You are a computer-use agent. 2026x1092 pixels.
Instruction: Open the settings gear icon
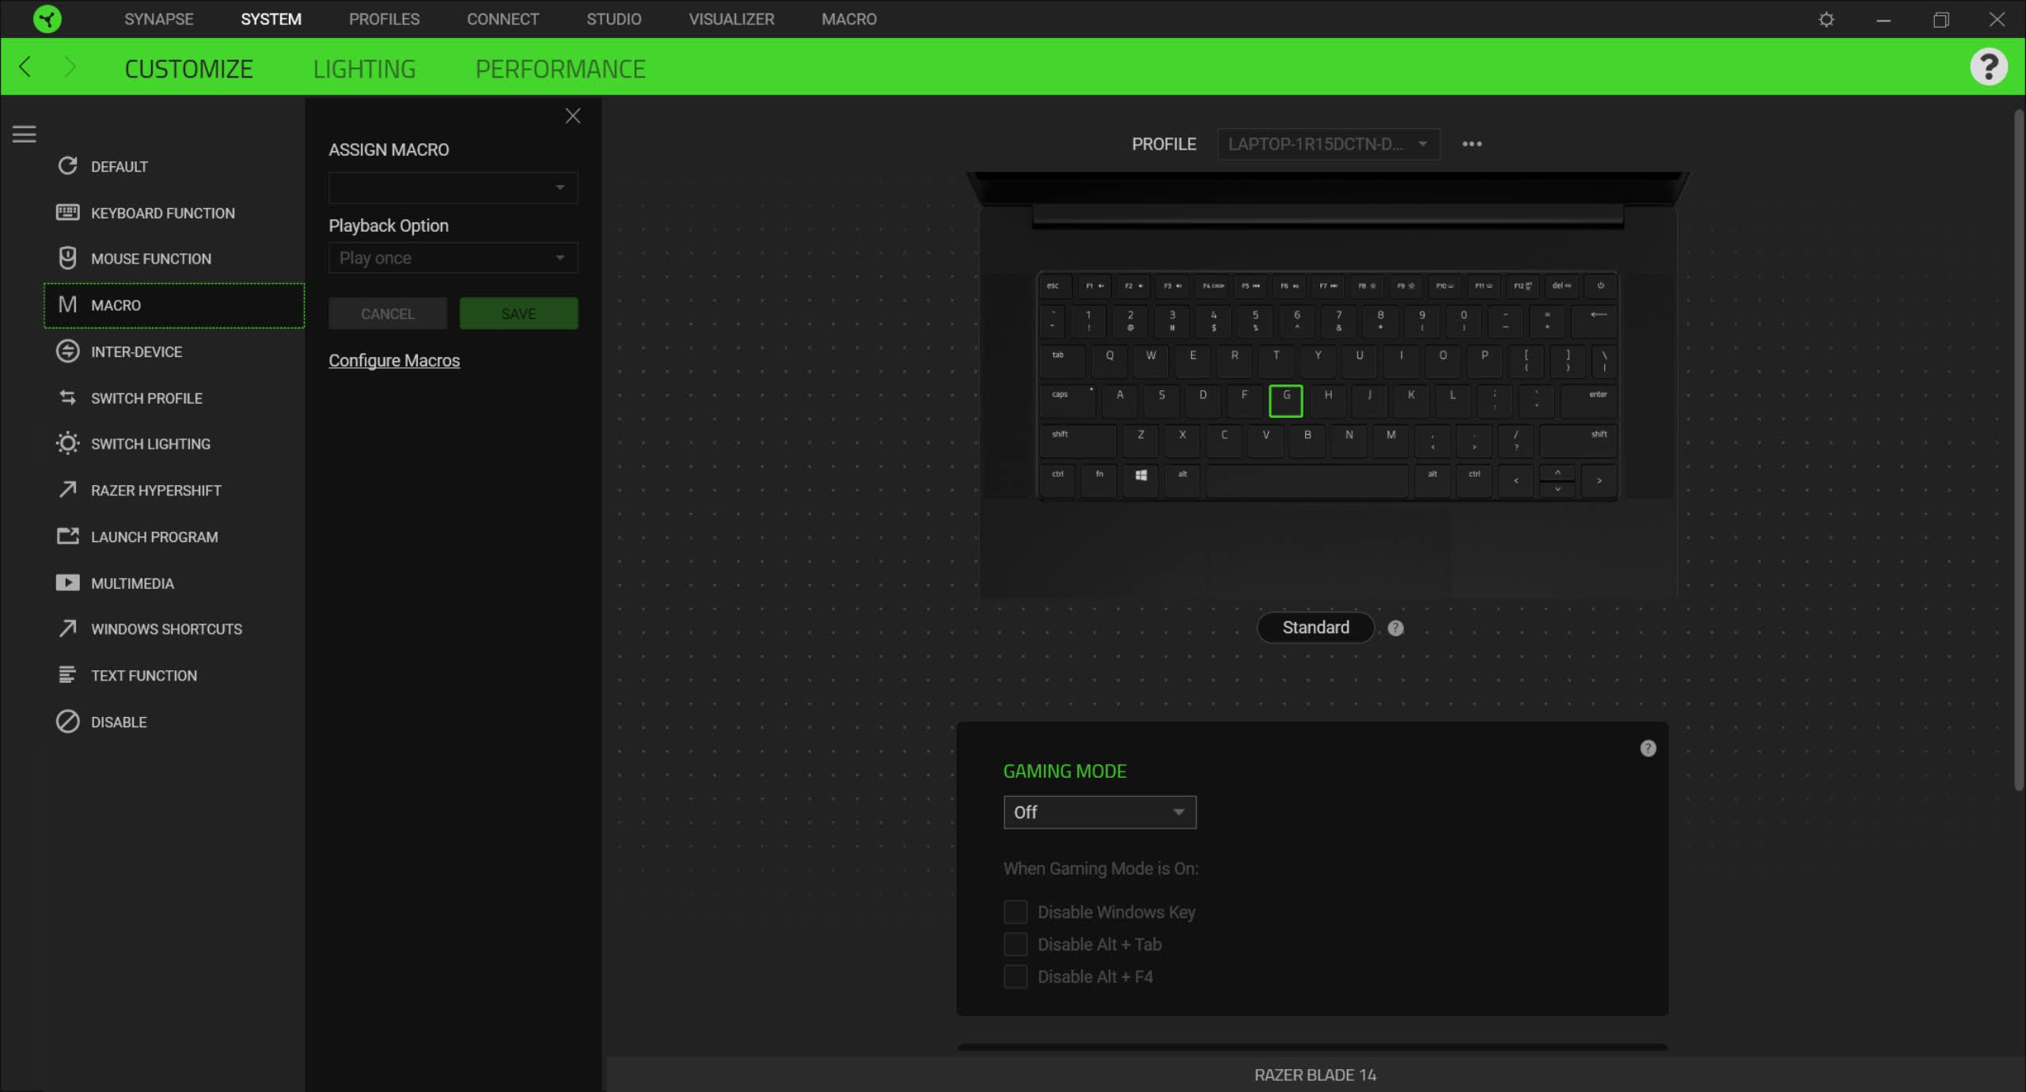[x=1826, y=19]
